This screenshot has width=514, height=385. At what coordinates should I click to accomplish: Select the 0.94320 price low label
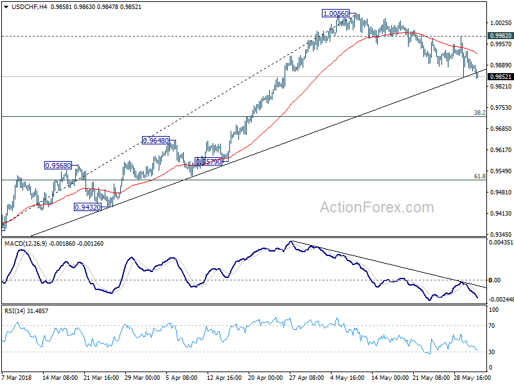click(88, 207)
